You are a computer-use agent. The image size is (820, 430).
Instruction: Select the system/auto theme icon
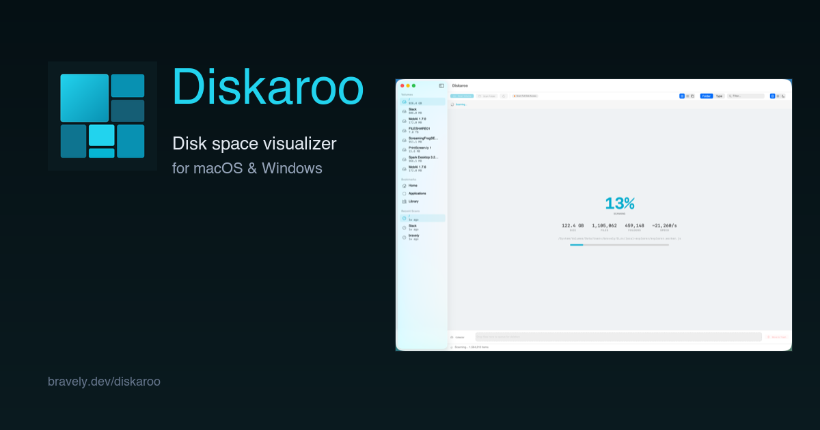point(773,96)
